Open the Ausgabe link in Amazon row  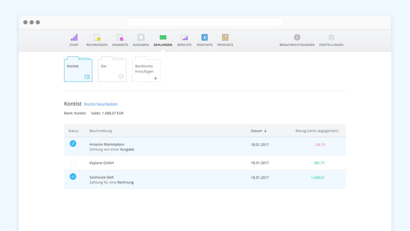pos(127,149)
